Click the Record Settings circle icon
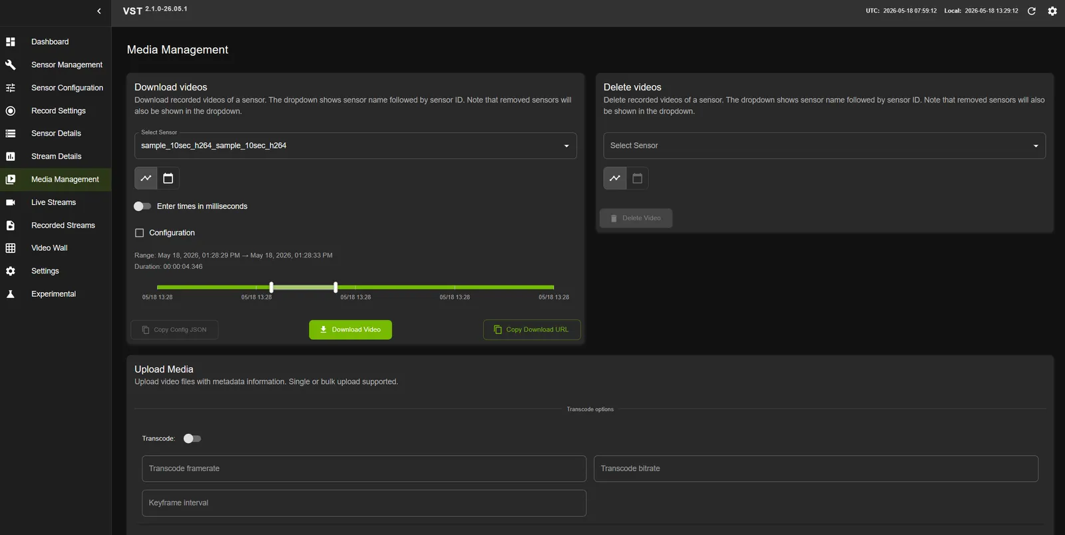1065x535 pixels. coord(11,111)
